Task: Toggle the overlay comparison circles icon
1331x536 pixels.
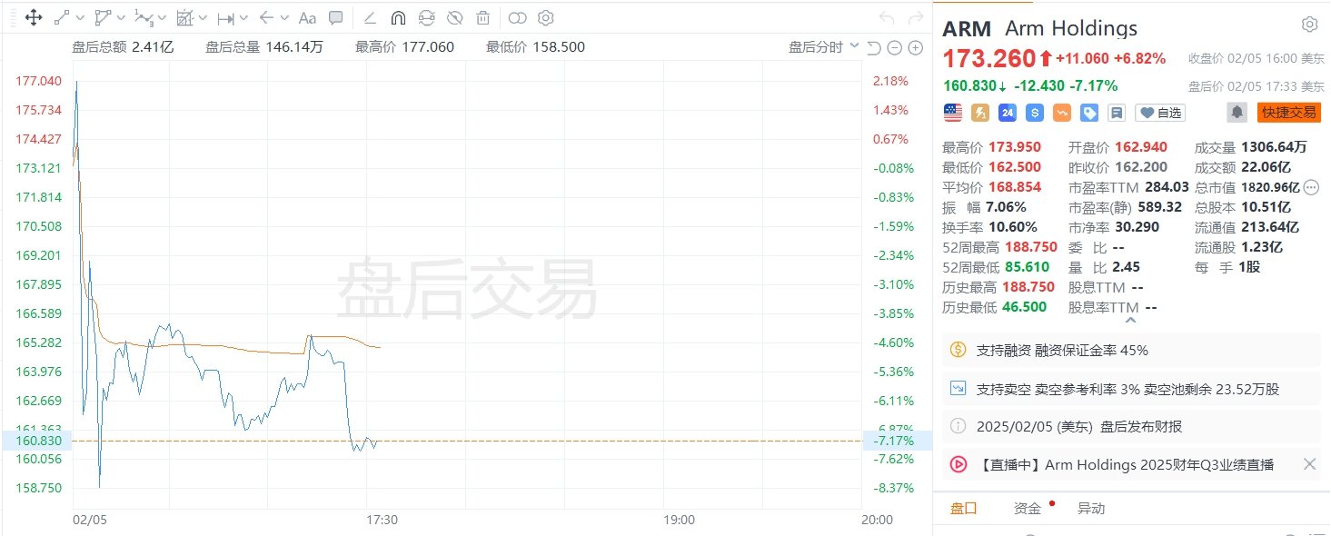Action: tap(517, 17)
